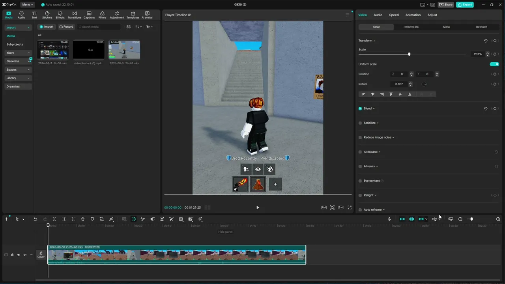The height and width of the screenshot is (284, 505).
Task: Undo the last timeline action
Action: pyautogui.click(x=35, y=219)
